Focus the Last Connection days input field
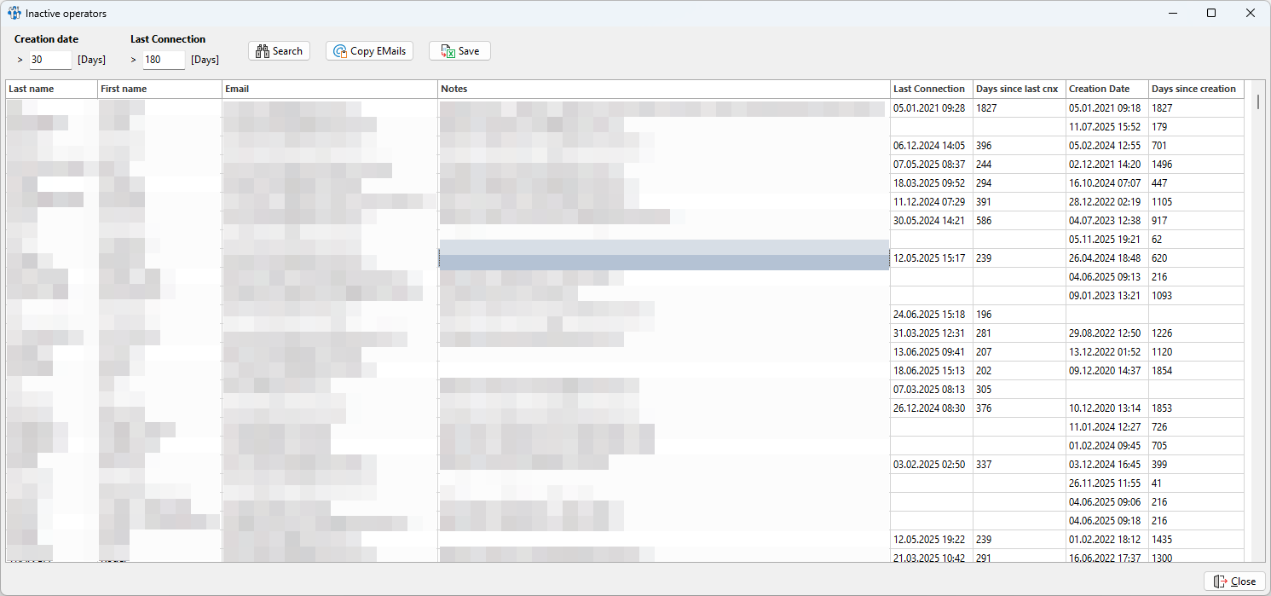This screenshot has width=1271, height=596. tap(163, 60)
